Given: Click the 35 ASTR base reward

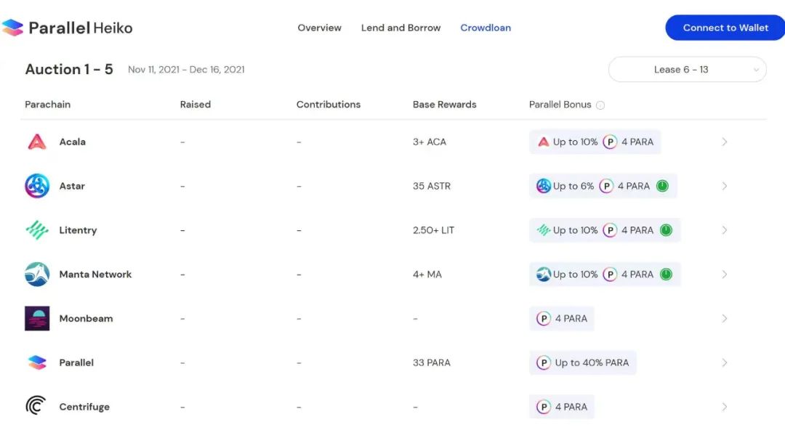Looking at the screenshot, I should pyautogui.click(x=432, y=186).
